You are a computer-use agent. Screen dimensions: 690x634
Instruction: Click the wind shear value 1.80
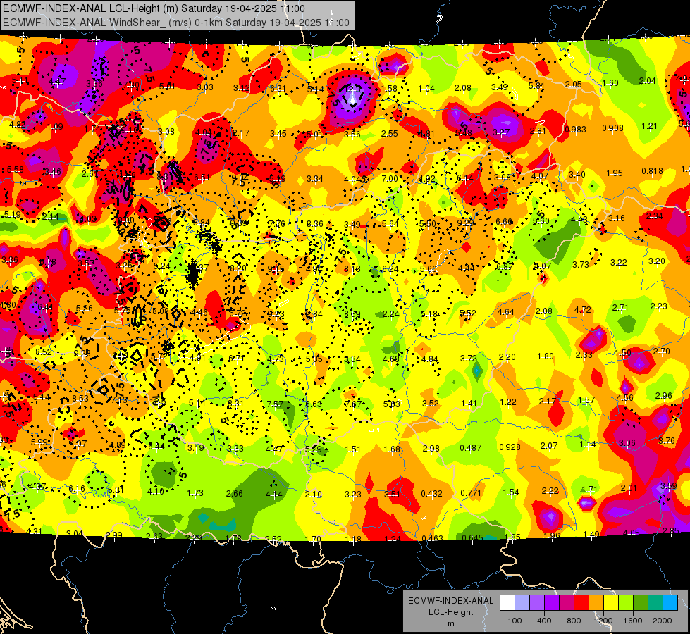(x=546, y=356)
